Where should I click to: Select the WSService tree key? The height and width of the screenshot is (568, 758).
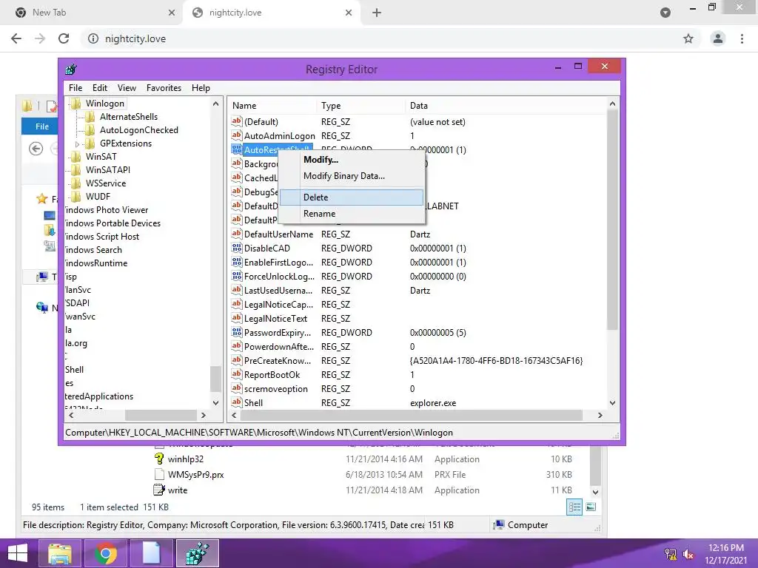pyautogui.click(x=105, y=183)
